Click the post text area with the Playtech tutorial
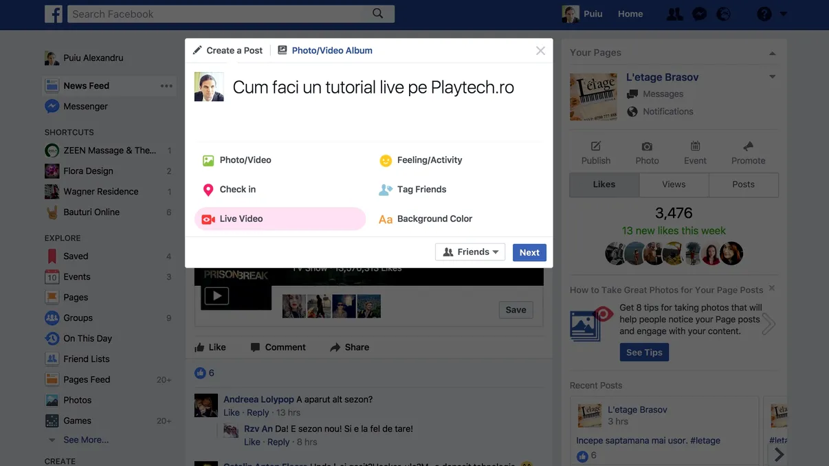 (x=373, y=87)
